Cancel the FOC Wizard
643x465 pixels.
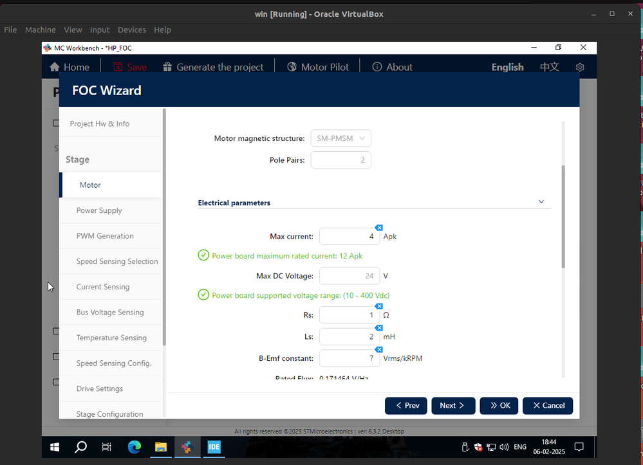point(548,406)
